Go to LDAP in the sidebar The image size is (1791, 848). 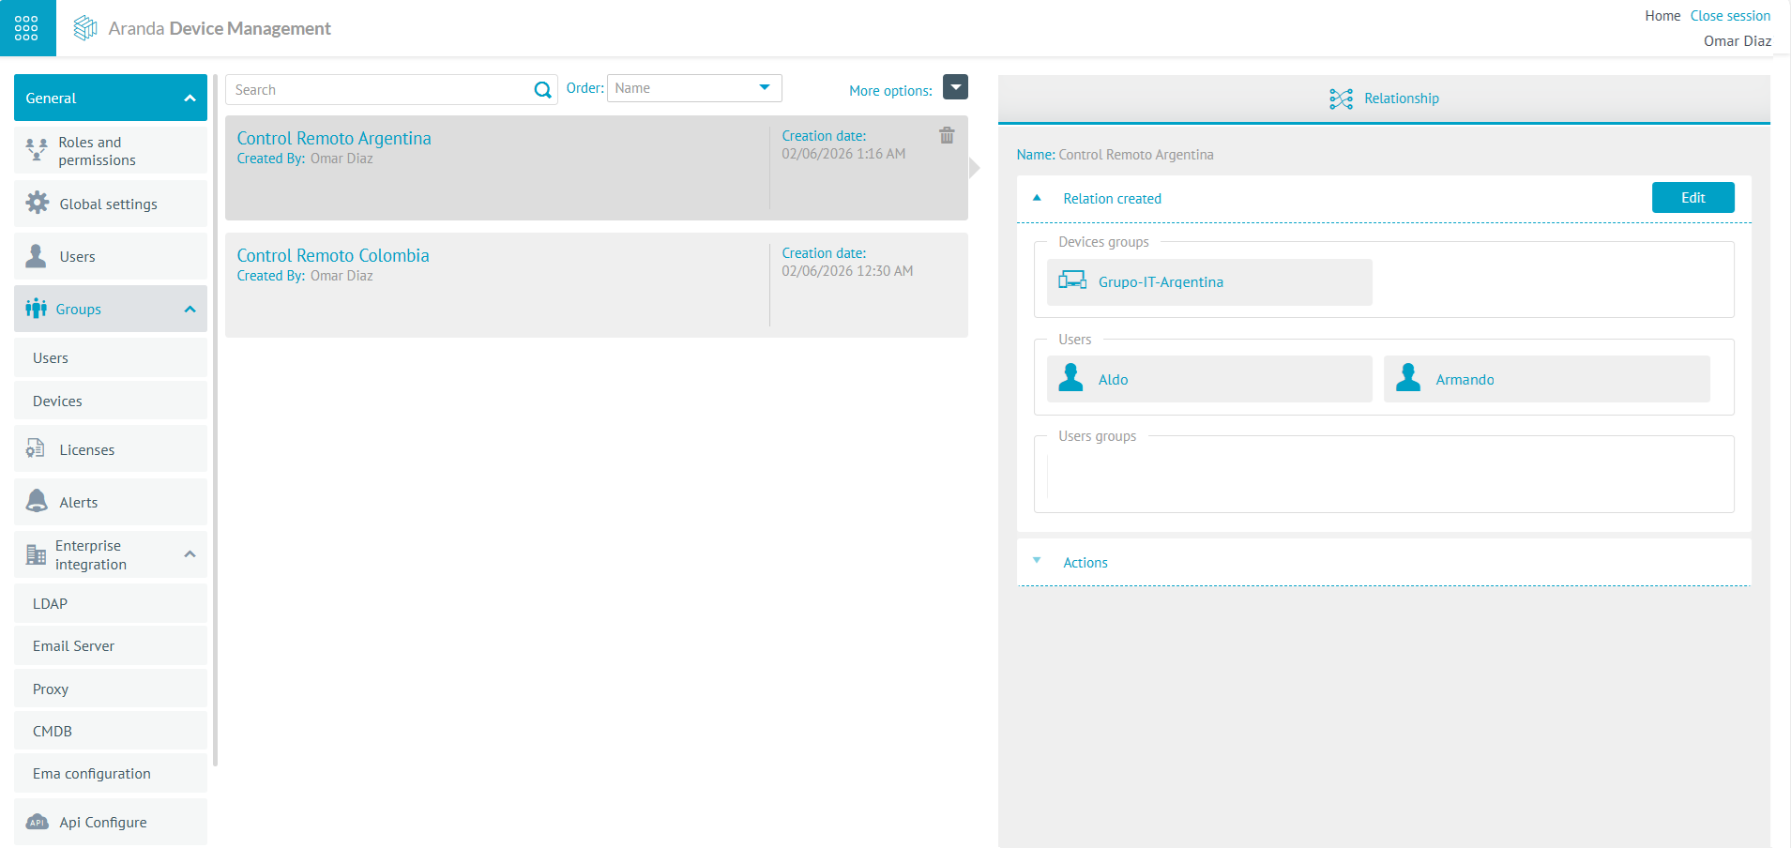(51, 604)
